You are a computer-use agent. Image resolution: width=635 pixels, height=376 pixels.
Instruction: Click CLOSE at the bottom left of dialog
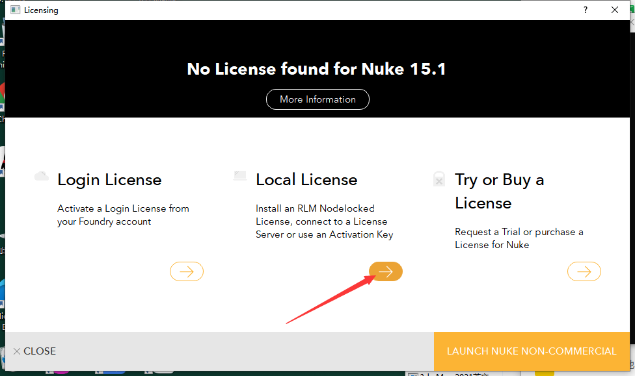tap(34, 351)
